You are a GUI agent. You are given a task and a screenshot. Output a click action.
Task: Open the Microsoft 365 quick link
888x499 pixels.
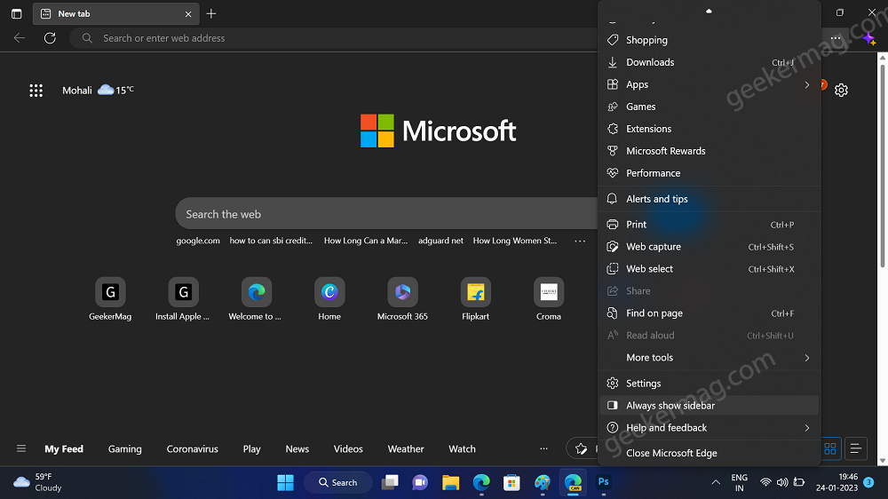402,299
